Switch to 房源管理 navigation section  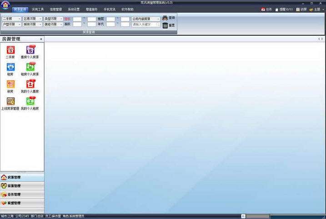click(x=22, y=177)
